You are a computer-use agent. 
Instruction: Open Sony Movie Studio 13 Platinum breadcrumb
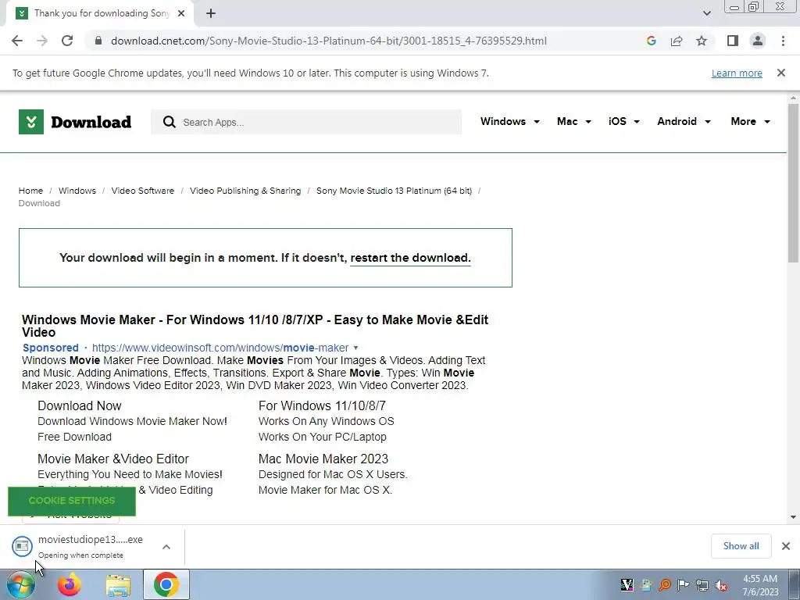pos(394,191)
